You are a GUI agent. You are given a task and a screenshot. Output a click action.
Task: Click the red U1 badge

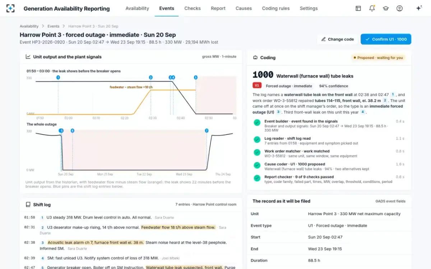[257, 86]
